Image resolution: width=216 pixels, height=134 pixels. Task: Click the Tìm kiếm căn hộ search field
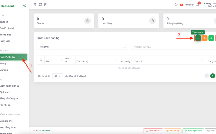point(173,47)
